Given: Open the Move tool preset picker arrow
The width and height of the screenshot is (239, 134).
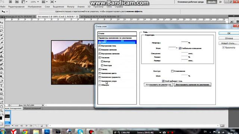Looking at the screenshot, I should pos(7,12).
